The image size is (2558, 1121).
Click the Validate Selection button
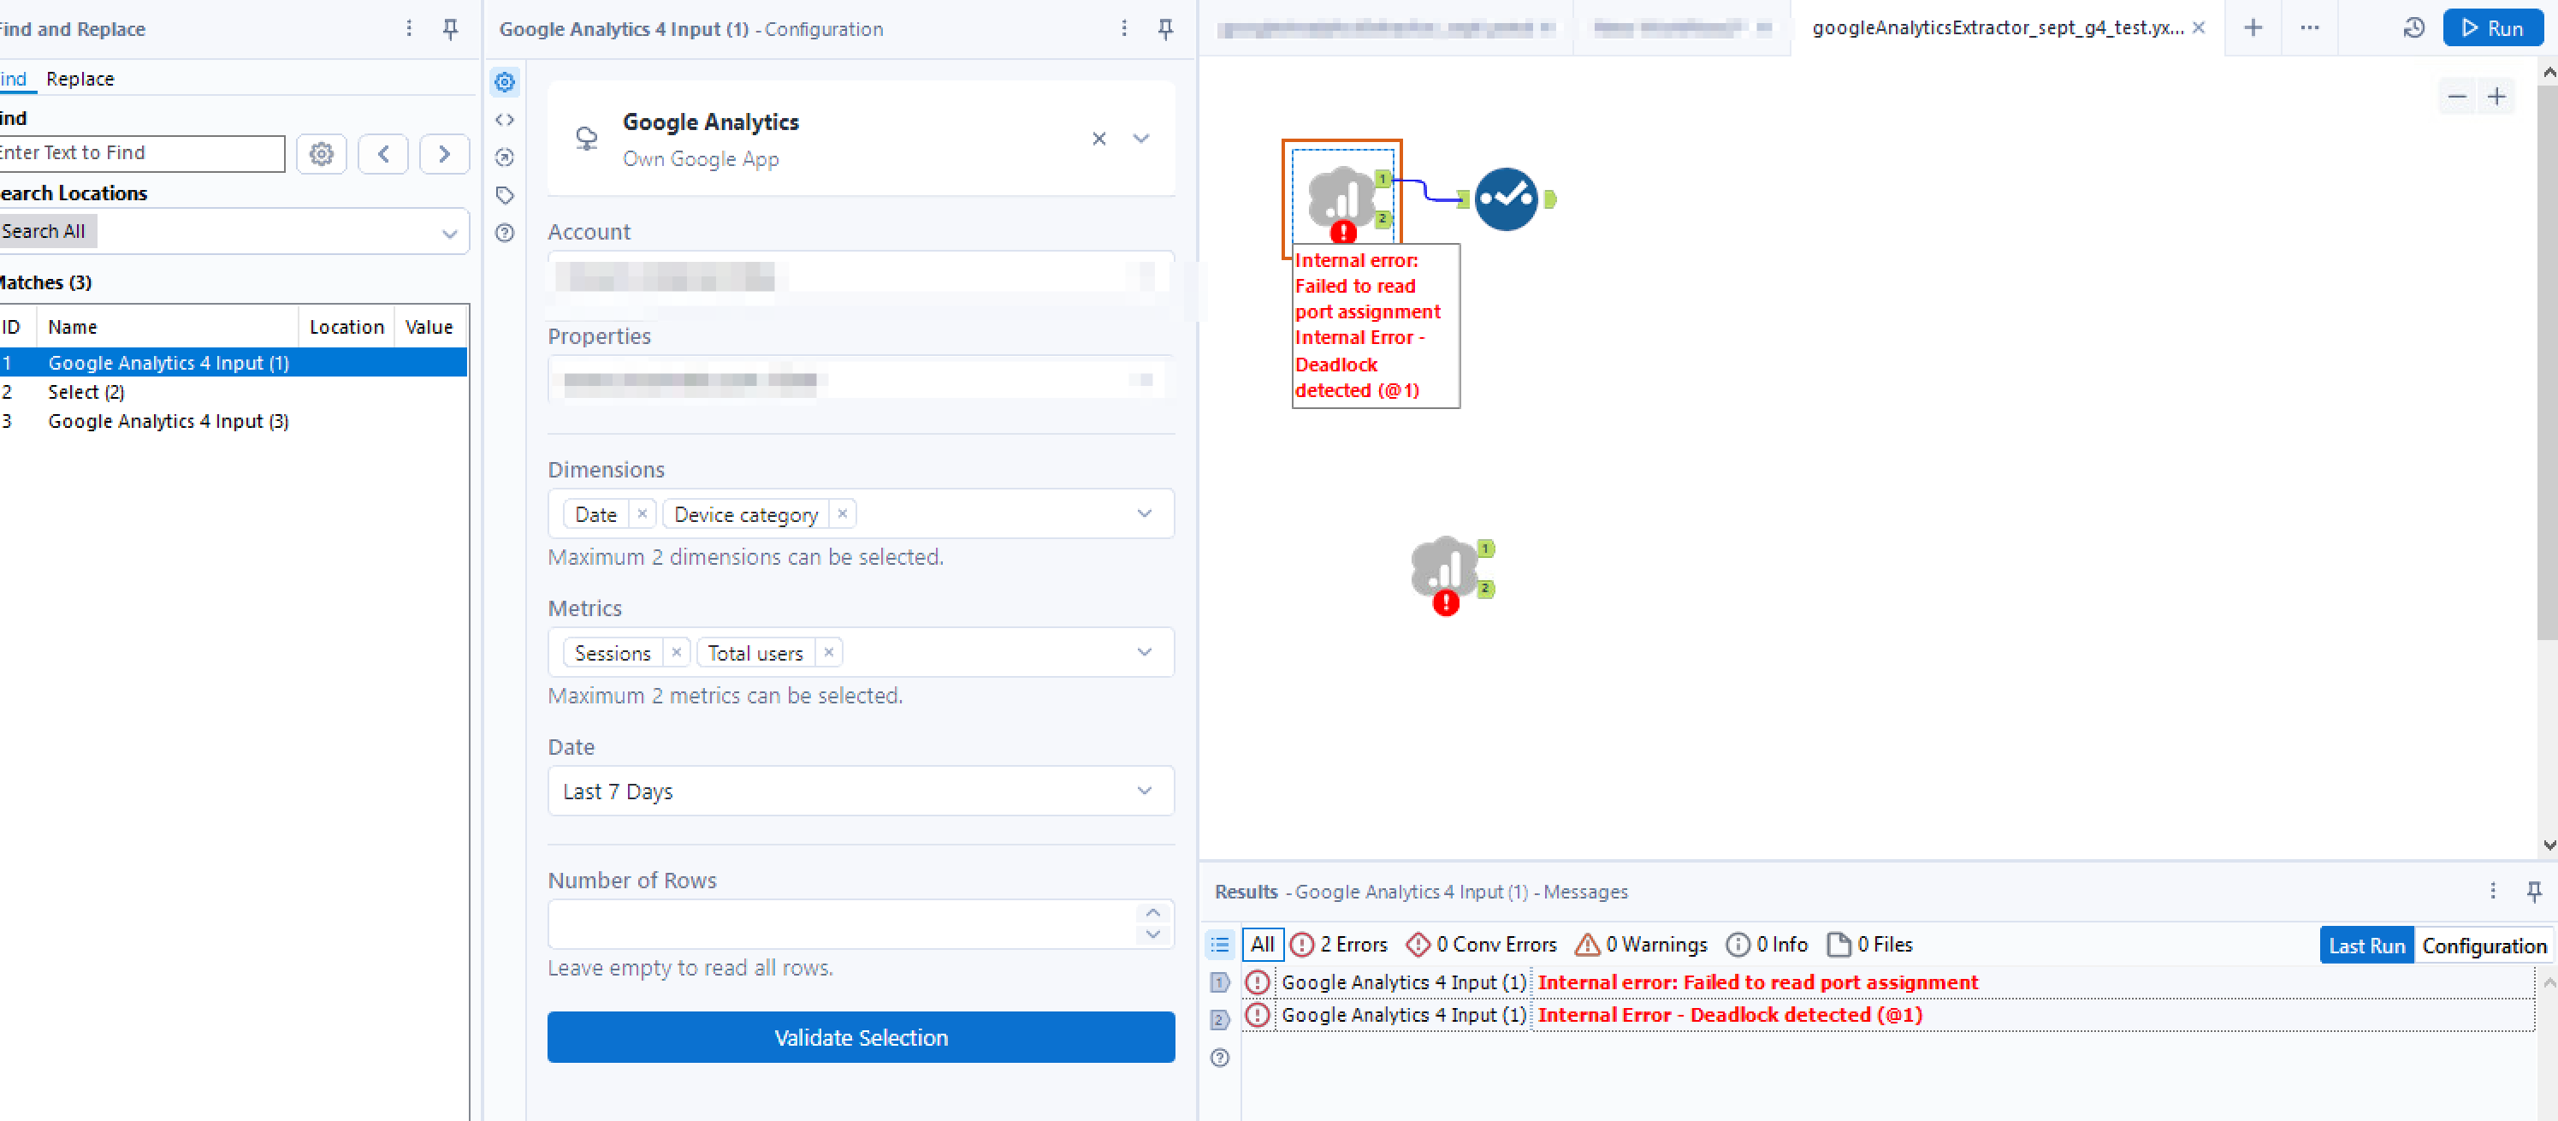click(860, 1036)
